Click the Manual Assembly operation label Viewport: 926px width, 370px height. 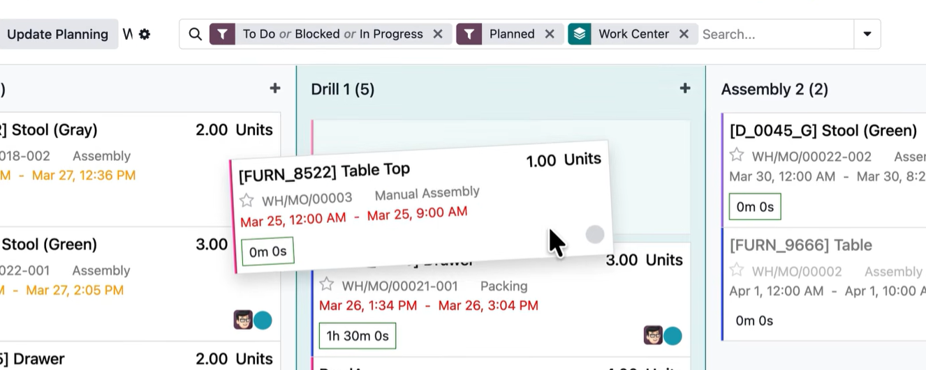[x=427, y=194]
